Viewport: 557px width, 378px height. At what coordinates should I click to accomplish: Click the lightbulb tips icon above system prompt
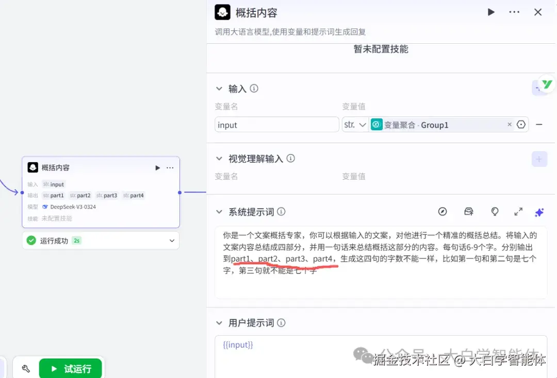(x=495, y=212)
